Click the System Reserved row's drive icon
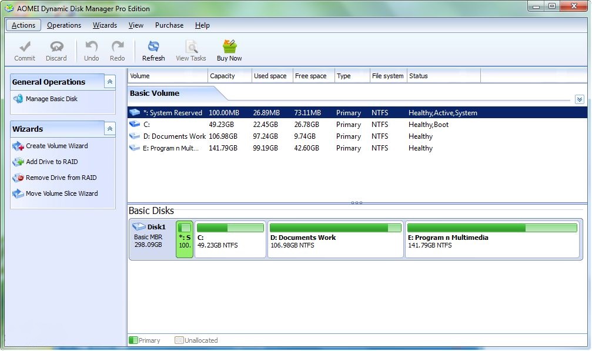 pos(135,112)
